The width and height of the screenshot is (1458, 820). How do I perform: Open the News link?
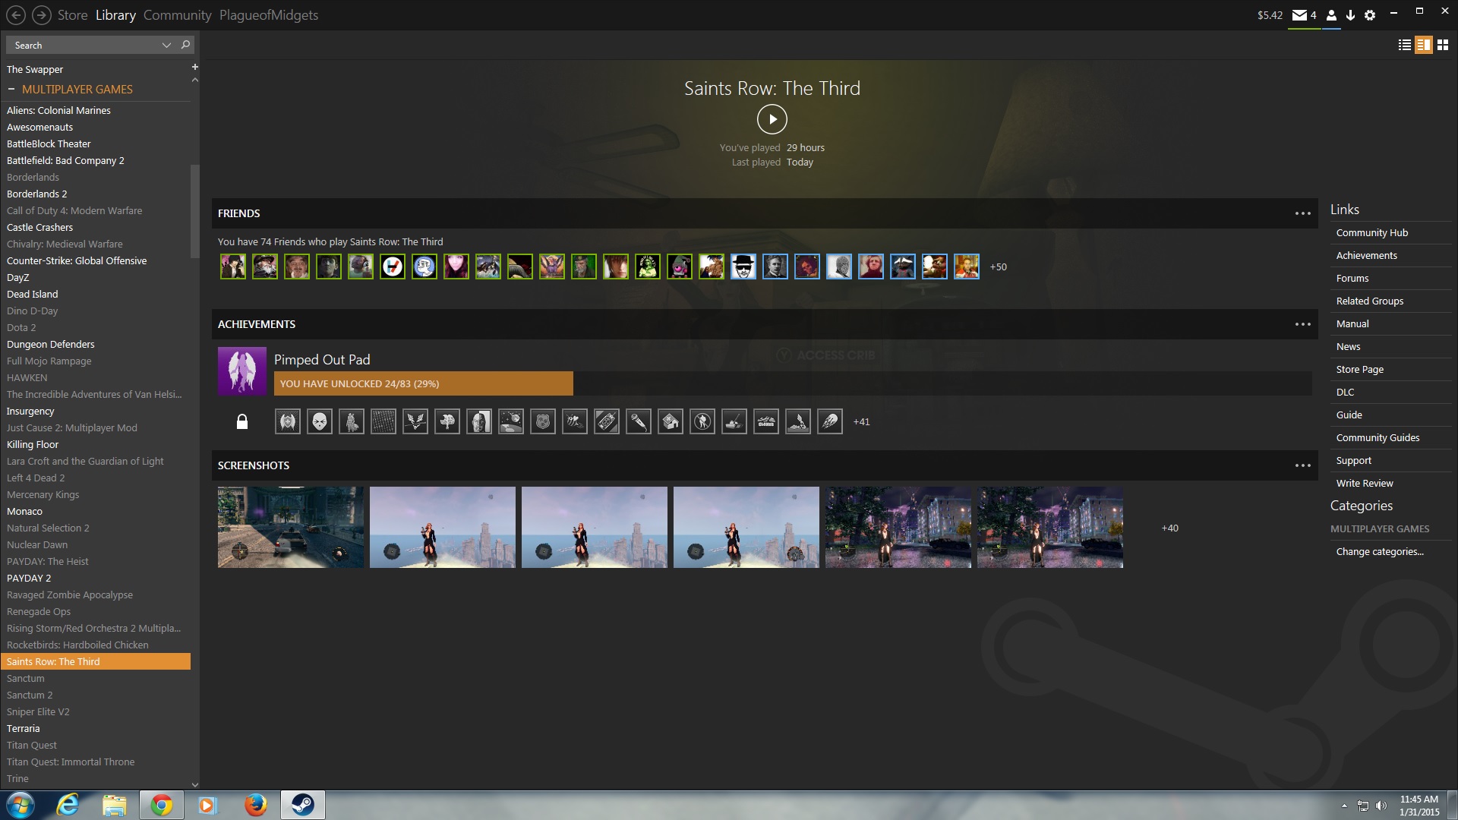point(1349,347)
